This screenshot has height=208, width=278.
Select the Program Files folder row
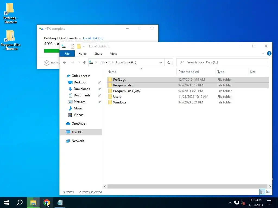coord(188,85)
